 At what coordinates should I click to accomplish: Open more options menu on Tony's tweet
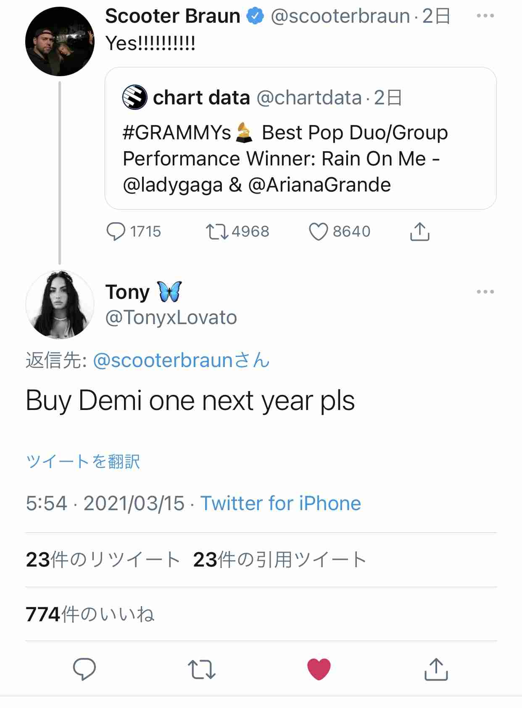point(485,292)
